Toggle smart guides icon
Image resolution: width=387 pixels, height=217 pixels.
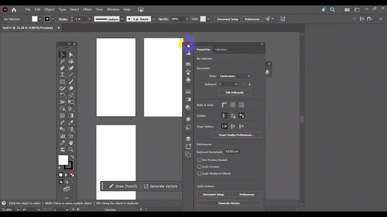(x=241, y=116)
